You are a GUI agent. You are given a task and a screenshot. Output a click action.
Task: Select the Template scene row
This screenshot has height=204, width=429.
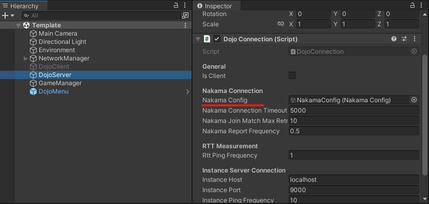click(96, 25)
